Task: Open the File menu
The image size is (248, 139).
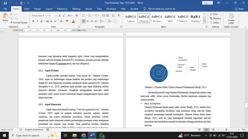Action: (5, 9)
